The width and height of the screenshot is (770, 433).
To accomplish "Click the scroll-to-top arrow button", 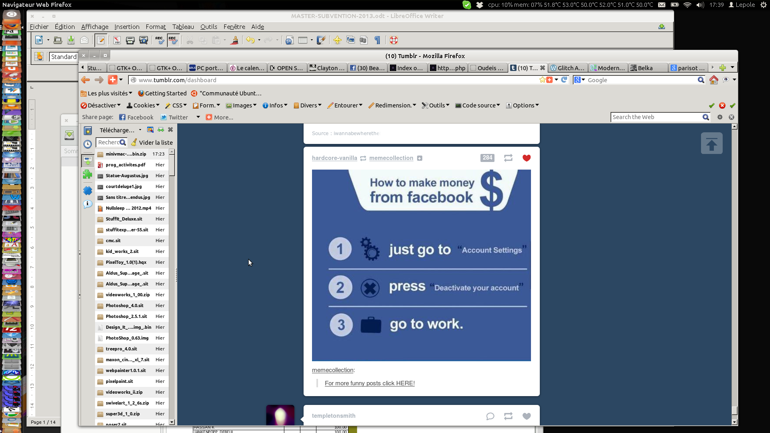I will pos(711,144).
